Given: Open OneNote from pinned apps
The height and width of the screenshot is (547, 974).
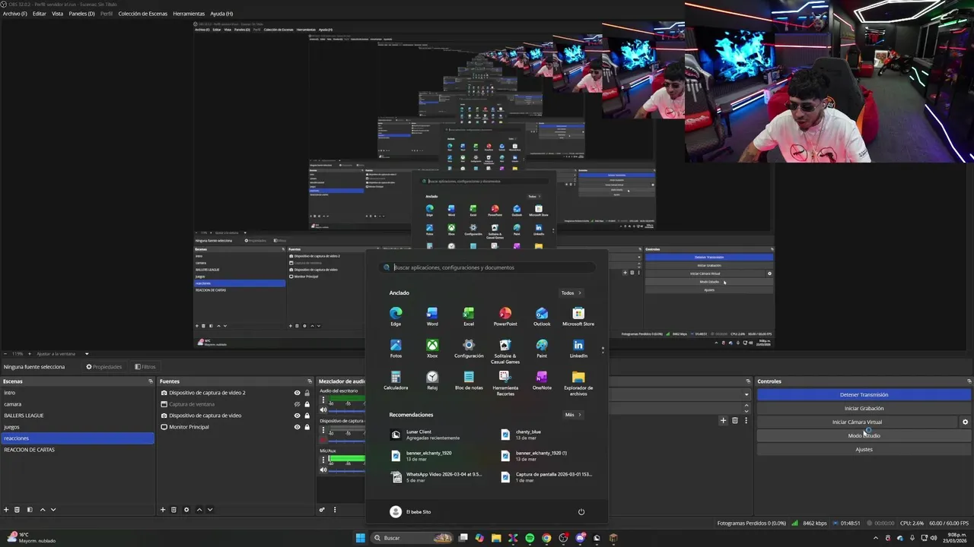Looking at the screenshot, I should click(x=542, y=381).
